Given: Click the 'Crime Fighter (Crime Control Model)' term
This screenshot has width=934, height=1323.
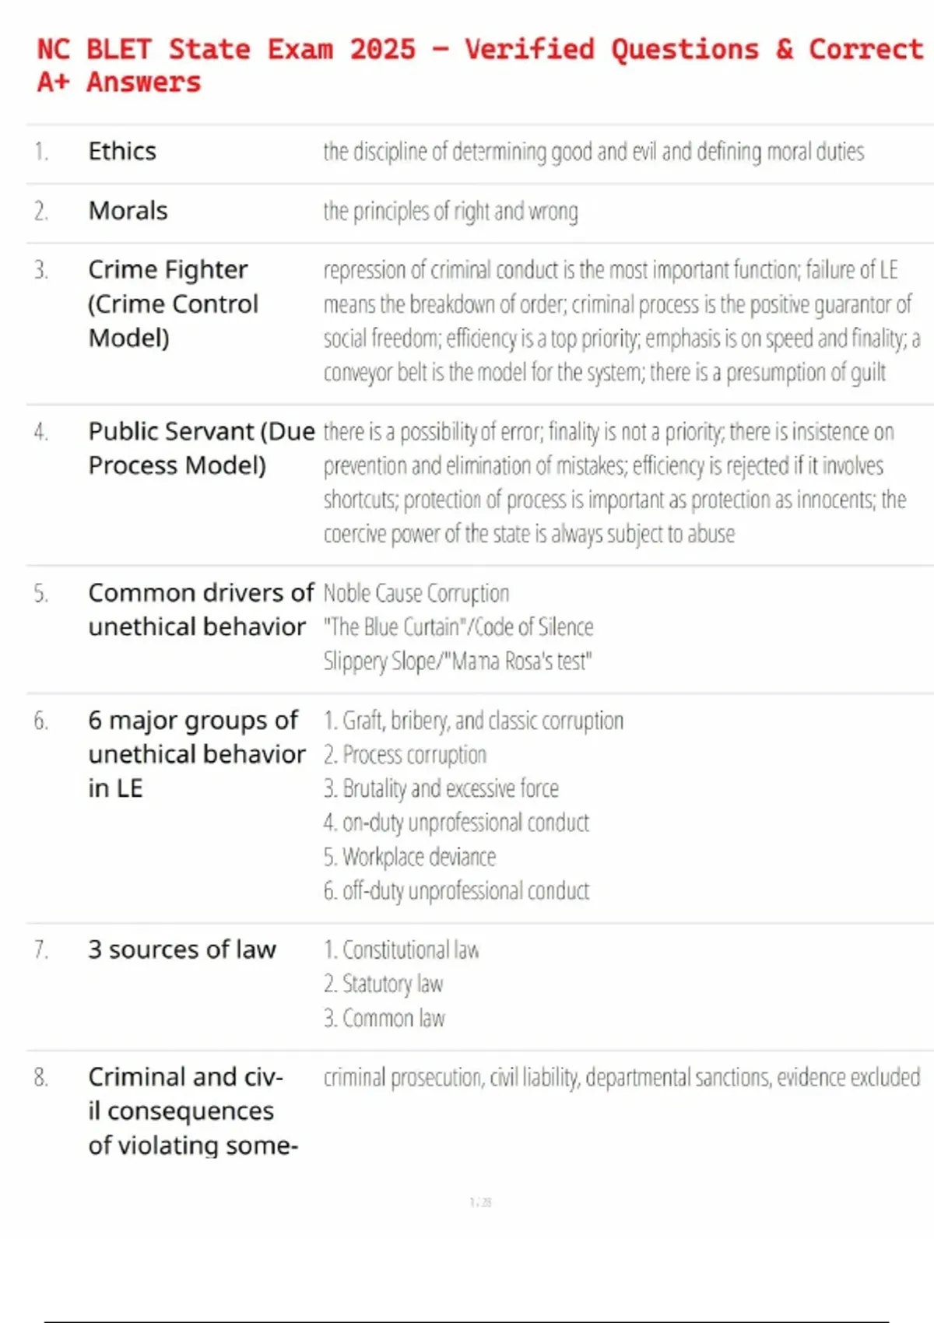Looking at the screenshot, I should [x=173, y=304].
